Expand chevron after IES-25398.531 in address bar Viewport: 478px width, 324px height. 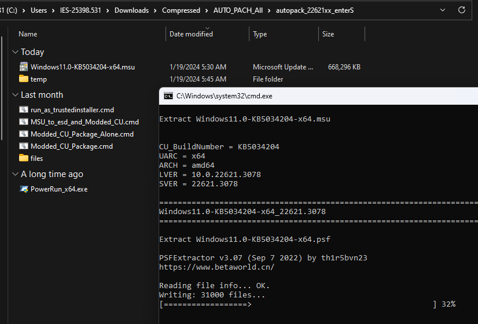coord(108,10)
